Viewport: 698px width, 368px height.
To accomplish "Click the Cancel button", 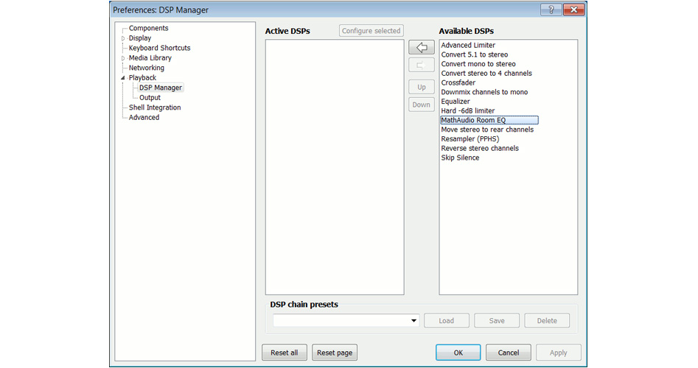I will click(509, 353).
